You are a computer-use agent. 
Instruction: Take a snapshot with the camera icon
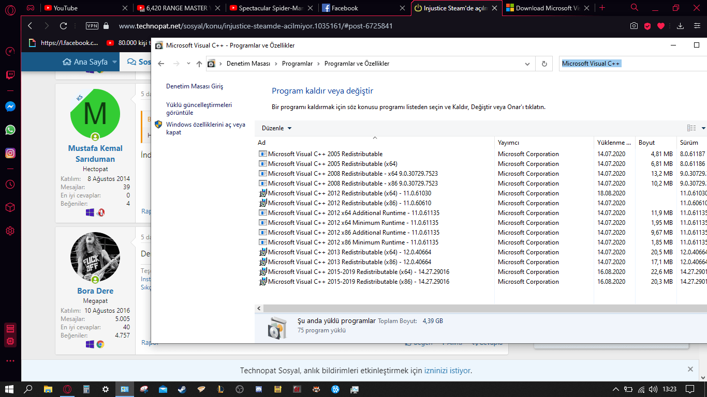point(634,26)
